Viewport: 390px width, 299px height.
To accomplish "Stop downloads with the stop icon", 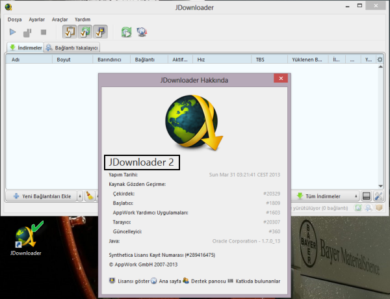I will pyautogui.click(x=44, y=32).
